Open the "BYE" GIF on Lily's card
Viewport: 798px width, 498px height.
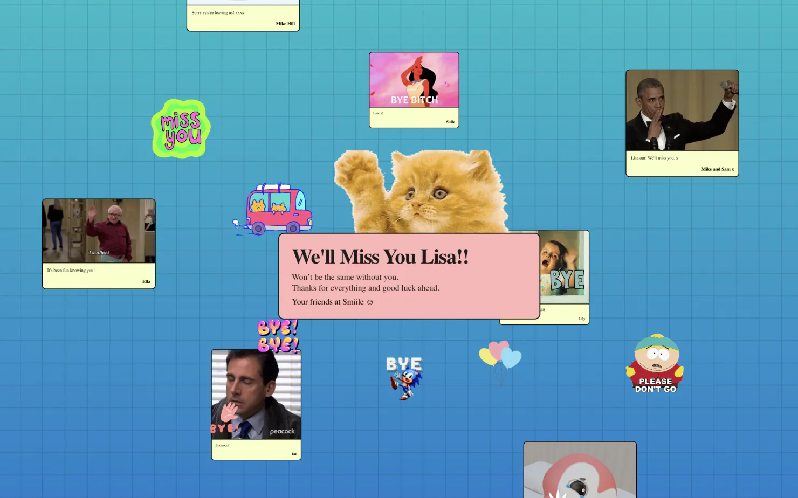point(564,267)
